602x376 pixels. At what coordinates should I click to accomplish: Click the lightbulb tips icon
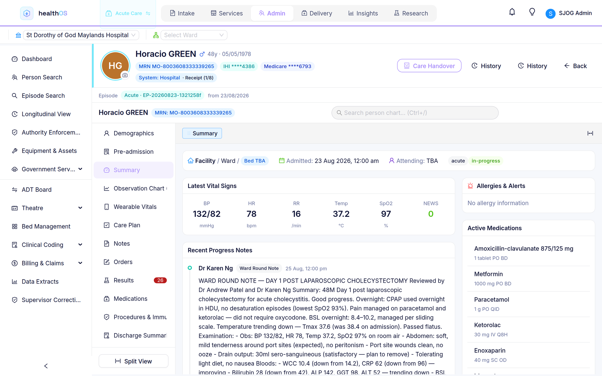click(532, 12)
